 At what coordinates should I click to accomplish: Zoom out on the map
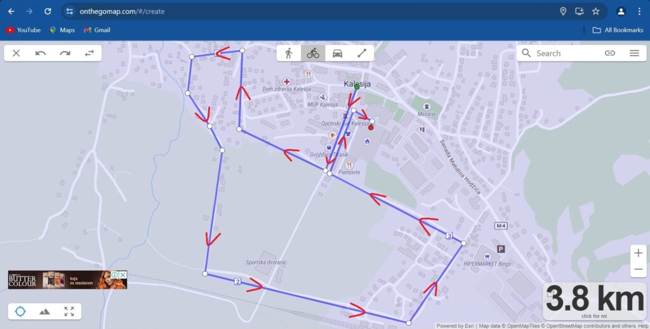pyautogui.click(x=639, y=269)
